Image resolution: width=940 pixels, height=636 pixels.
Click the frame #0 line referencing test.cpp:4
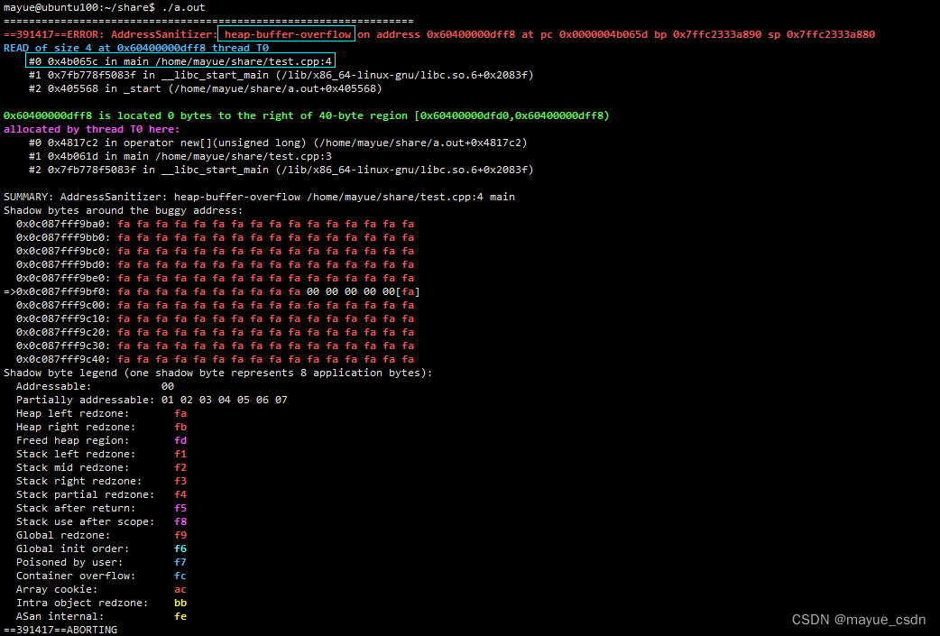coord(180,61)
